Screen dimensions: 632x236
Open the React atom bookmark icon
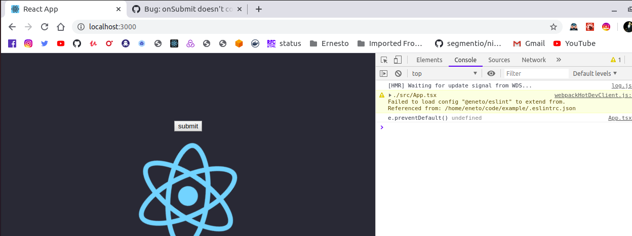(x=174, y=43)
